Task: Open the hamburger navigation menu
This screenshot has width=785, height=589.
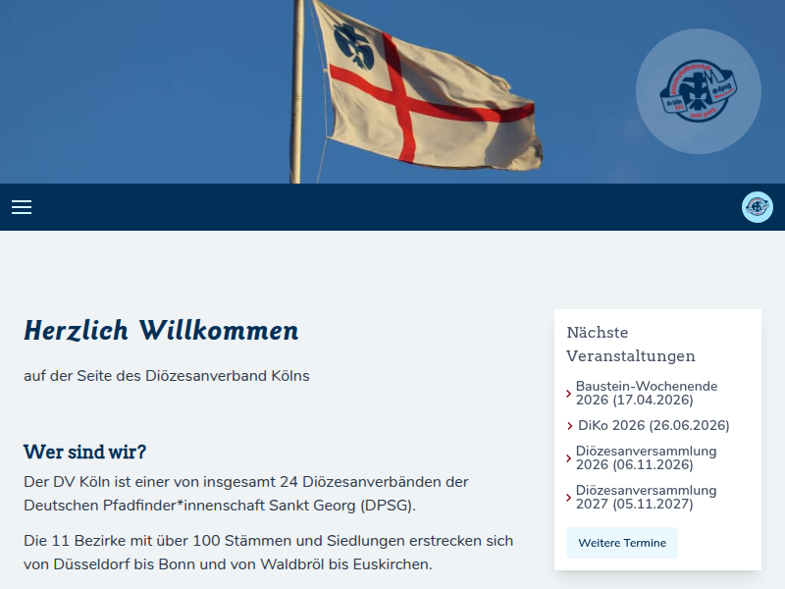Action: 22,207
